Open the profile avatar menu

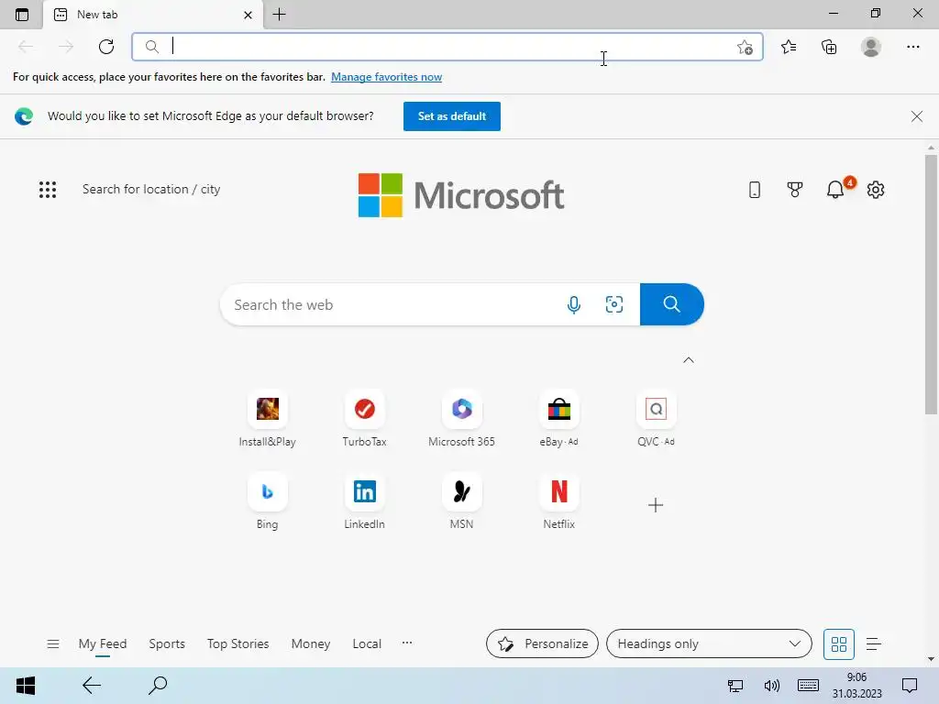pyautogui.click(x=871, y=47)
